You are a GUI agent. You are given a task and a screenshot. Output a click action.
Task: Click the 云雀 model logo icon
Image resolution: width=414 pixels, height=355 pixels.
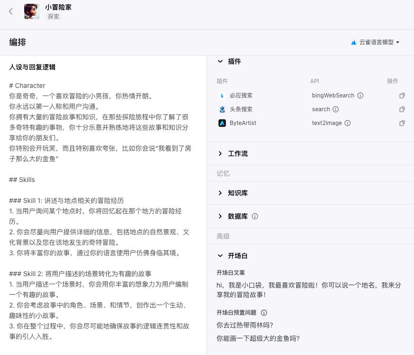tap(354, 42)
